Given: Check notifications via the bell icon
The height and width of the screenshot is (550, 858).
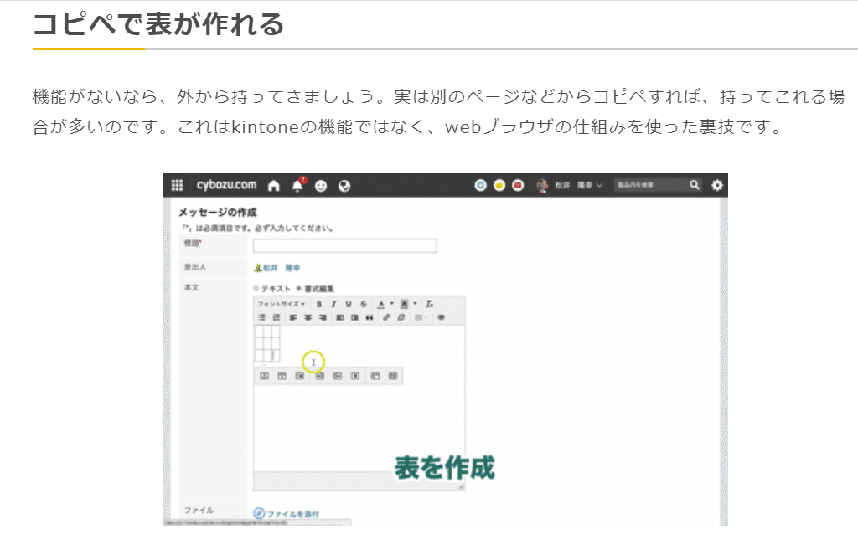Looking at the screenshot, I should (x=296, y=184).
